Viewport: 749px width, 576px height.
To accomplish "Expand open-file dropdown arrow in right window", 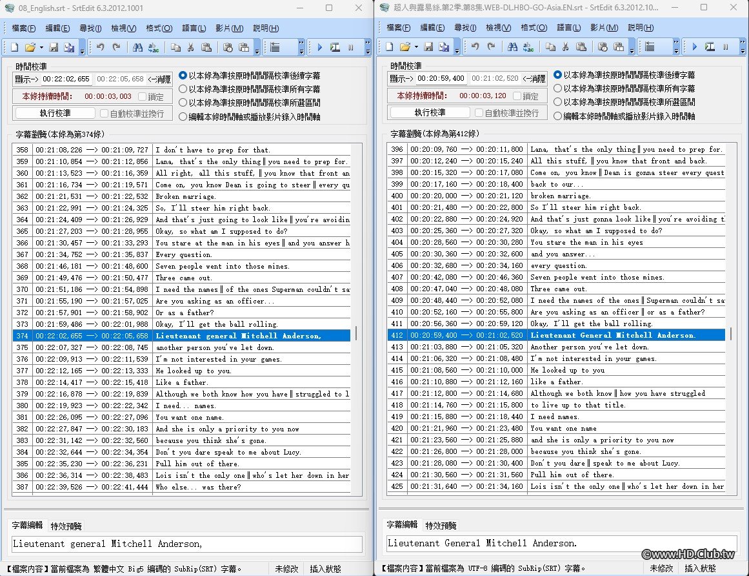I will point(416,47).
